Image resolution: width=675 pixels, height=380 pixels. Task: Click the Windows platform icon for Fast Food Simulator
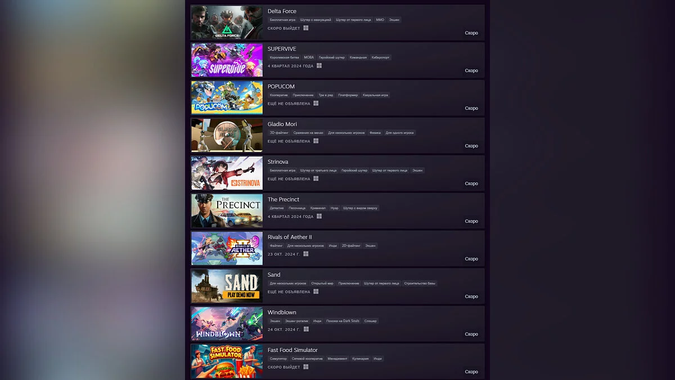[306, 366]
